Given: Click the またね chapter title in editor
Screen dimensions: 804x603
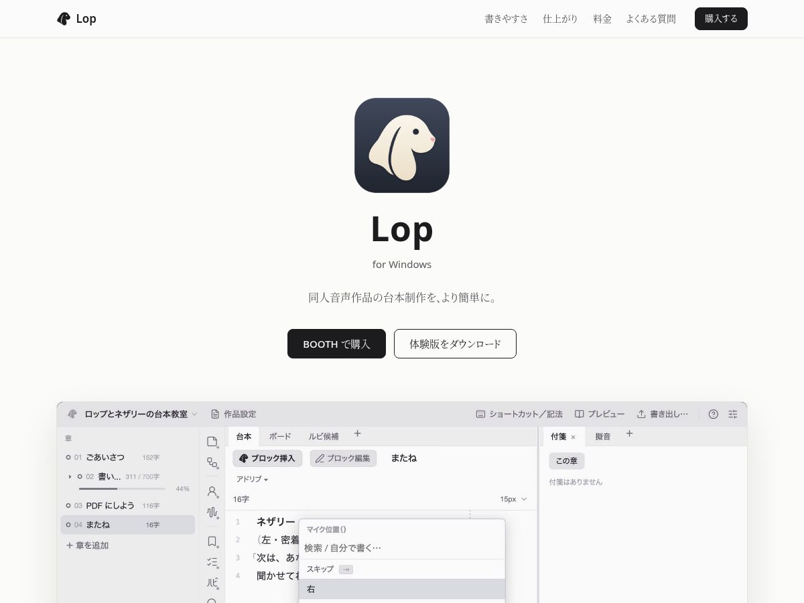Looking at the screenshot, I should point(403,458).
